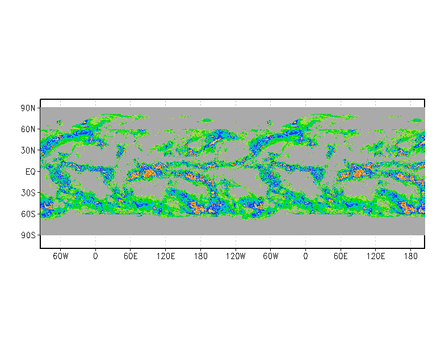This screenshot has height=347, width=445.
Task: Click the leftmost 180 longitude label
Action: pyautogui.click(x=200, y=256)
